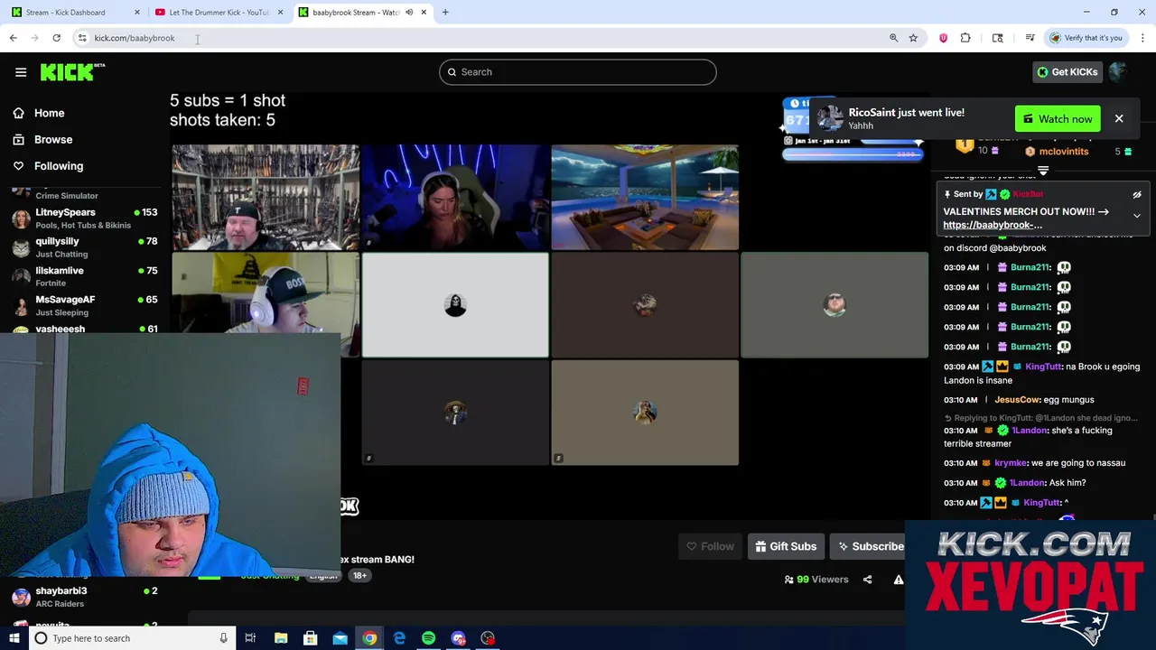This screenshot has height=650, width=1156.
Task: Click Verify that it's you profile chip
Action: (1086, 38)
